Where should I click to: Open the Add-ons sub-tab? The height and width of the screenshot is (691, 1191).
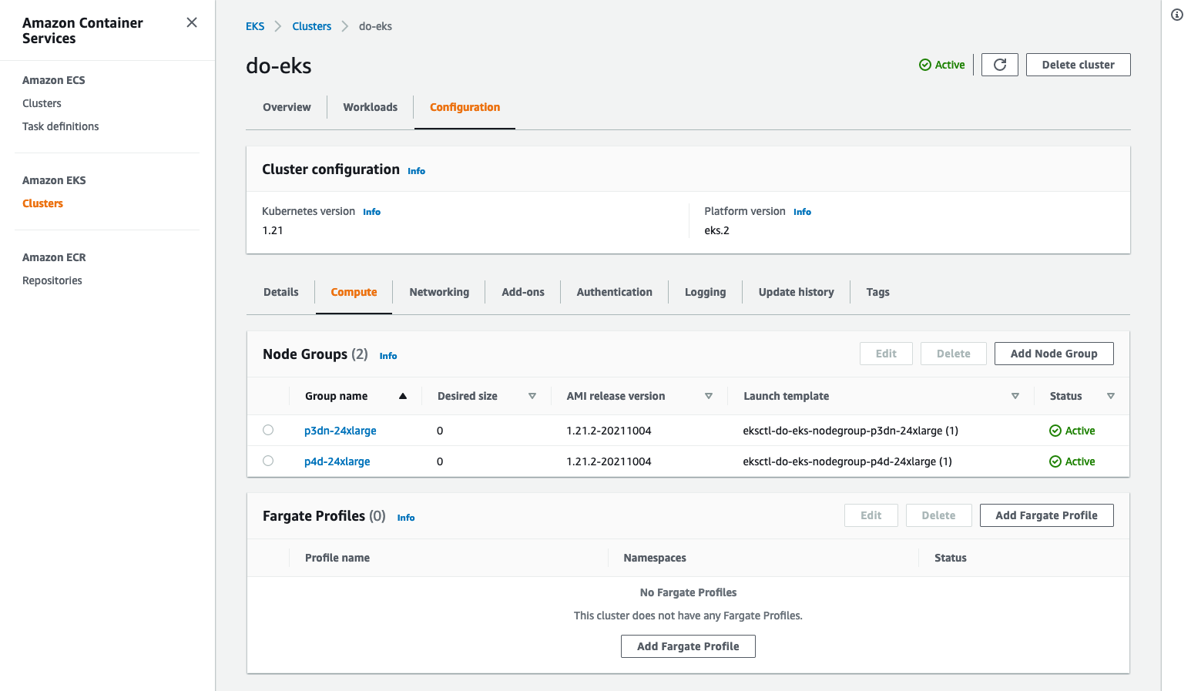coord(523,292)
